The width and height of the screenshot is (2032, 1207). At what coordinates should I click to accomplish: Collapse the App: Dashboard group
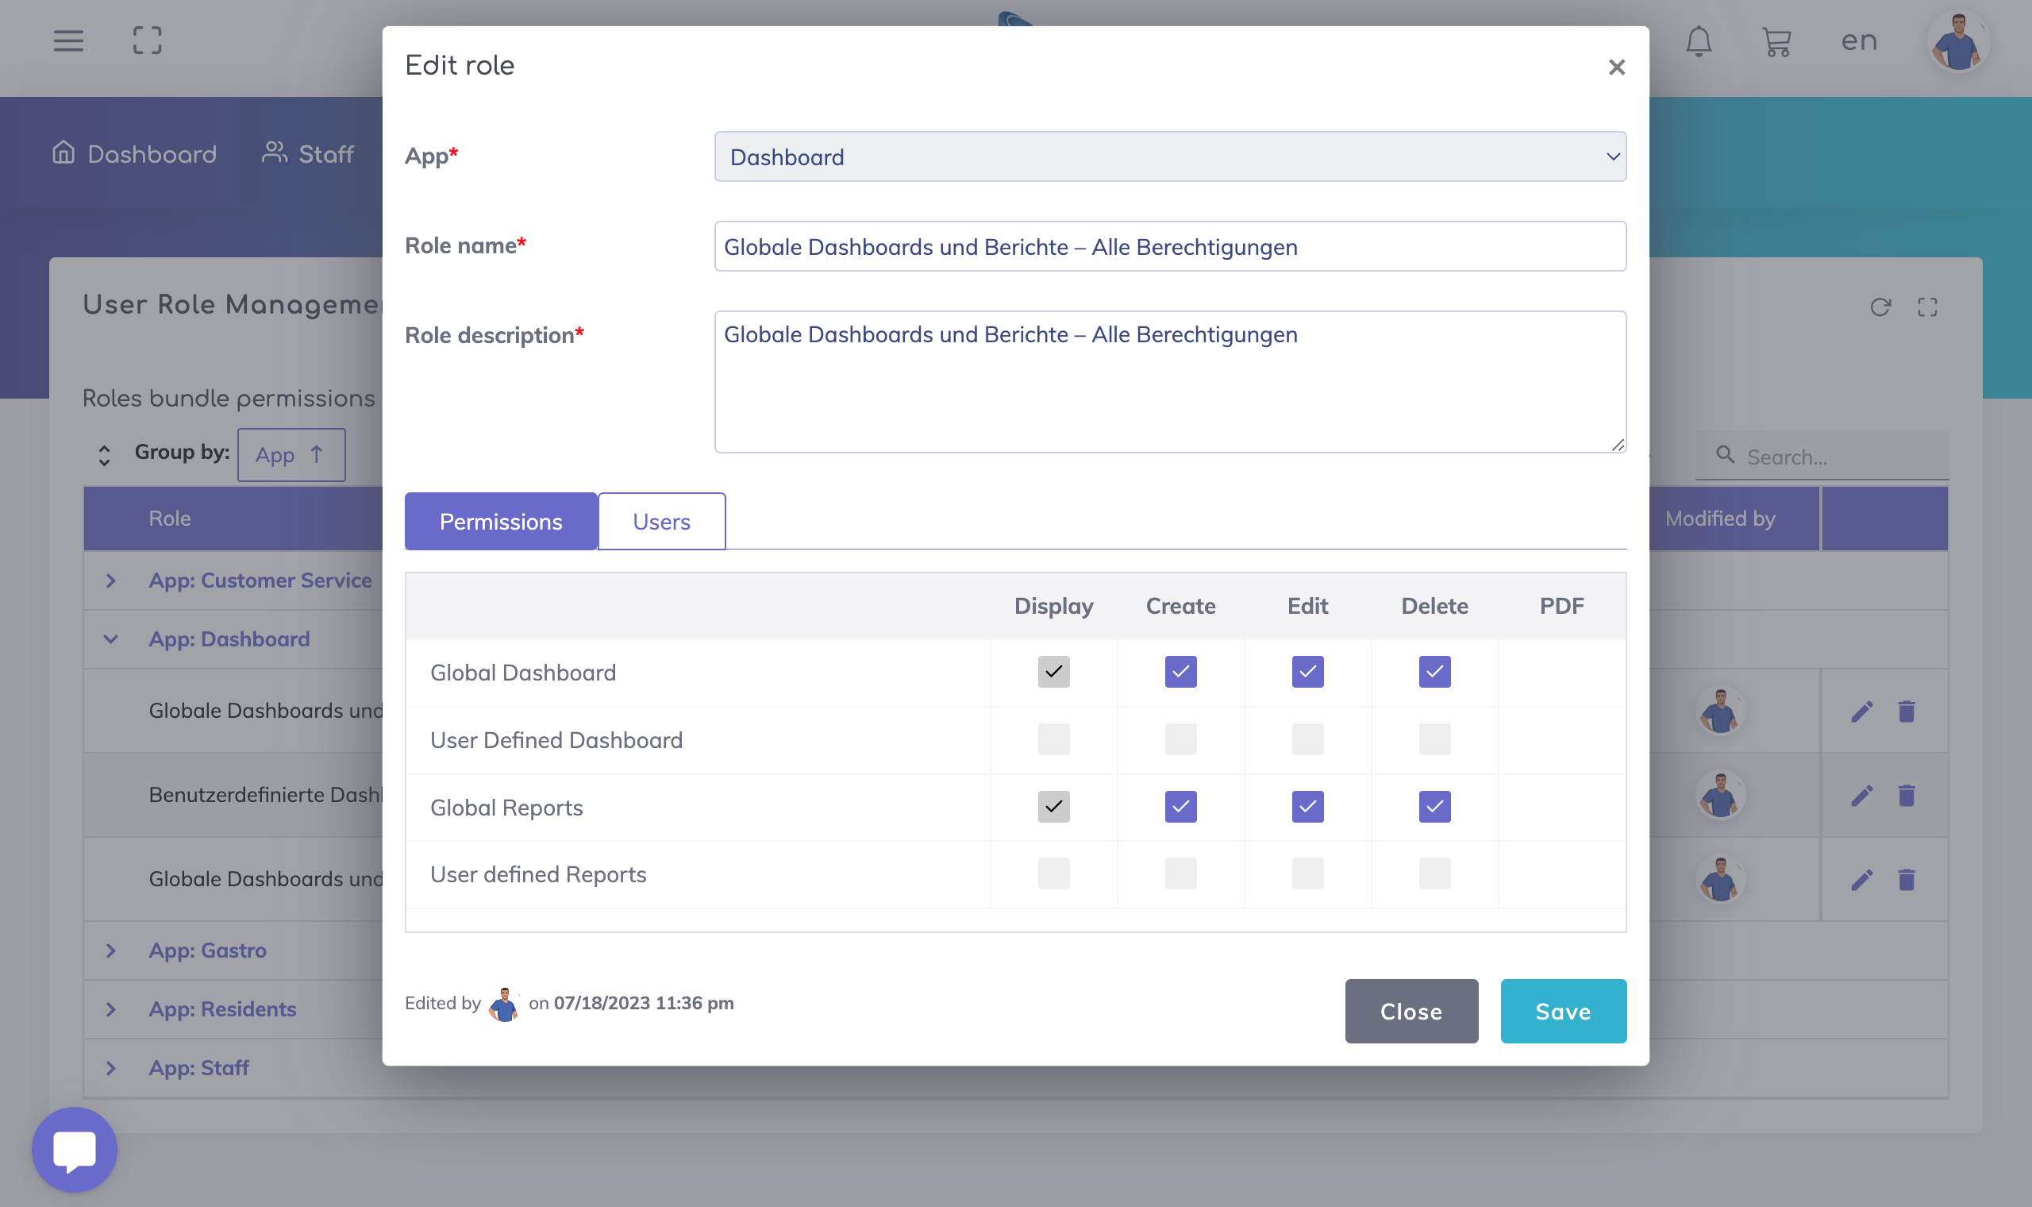(x=111, y=639)
